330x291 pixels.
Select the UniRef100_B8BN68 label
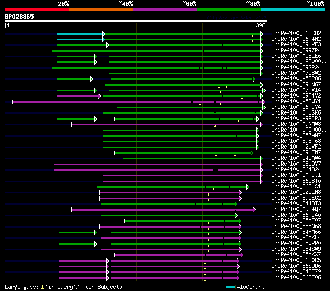pyautogui.click(x=296, y=227)
